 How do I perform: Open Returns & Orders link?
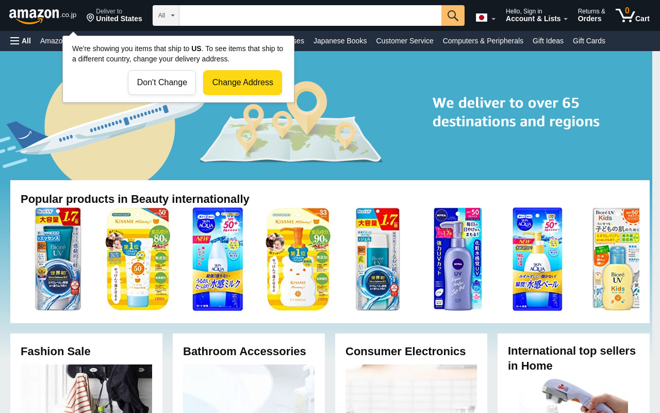pyautogui.click(x=591, y=15)
